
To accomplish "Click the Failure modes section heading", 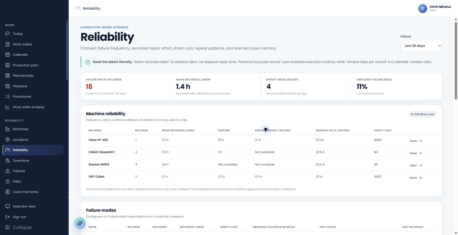I will point(101,210).
